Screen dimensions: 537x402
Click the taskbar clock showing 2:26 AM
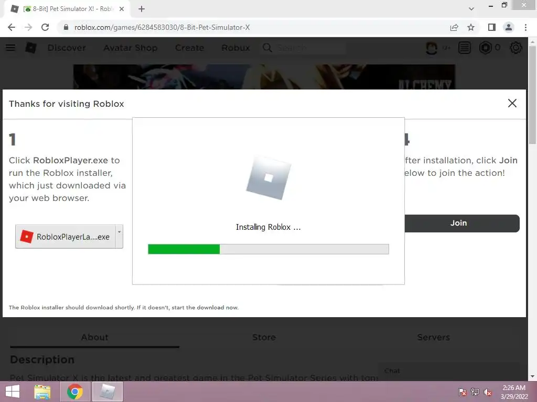coord(514,392)
